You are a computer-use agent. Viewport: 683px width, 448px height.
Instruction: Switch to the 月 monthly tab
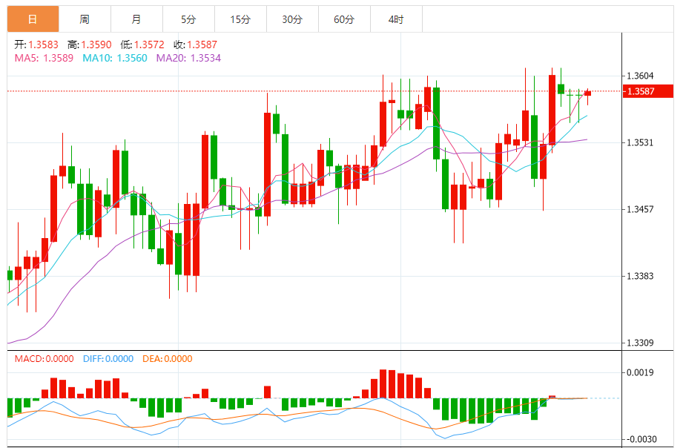[136, 19]
